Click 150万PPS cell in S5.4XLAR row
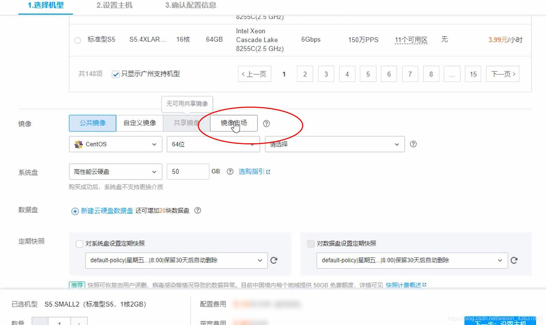The image size is (546, 325). (363, 40)
